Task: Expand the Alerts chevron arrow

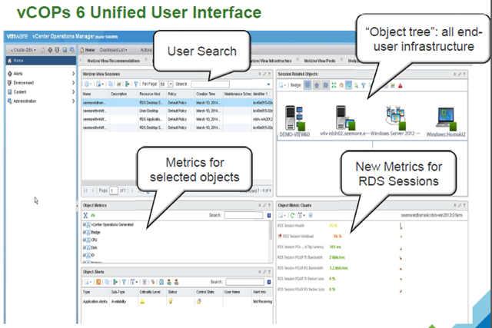Action: tap(73, 74)
